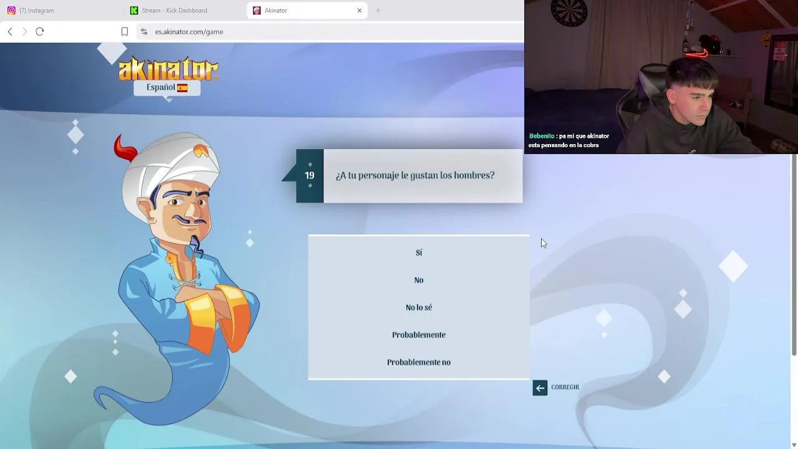View site information icon in address bar
Image resolution: width=798 pixels, height=449 pixels.
(x=144, y=32)
